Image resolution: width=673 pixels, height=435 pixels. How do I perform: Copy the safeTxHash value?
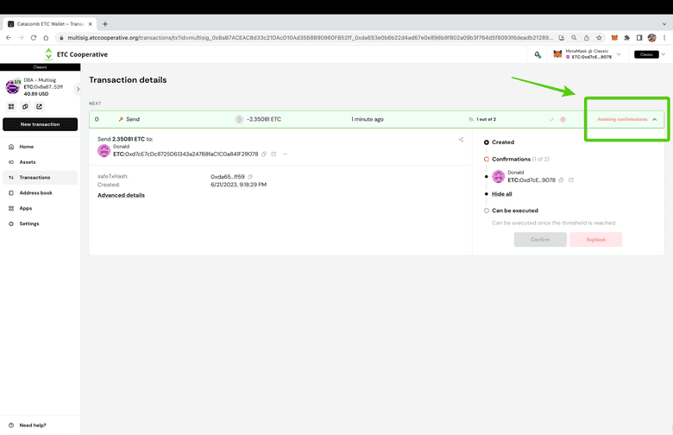[250, 176]
